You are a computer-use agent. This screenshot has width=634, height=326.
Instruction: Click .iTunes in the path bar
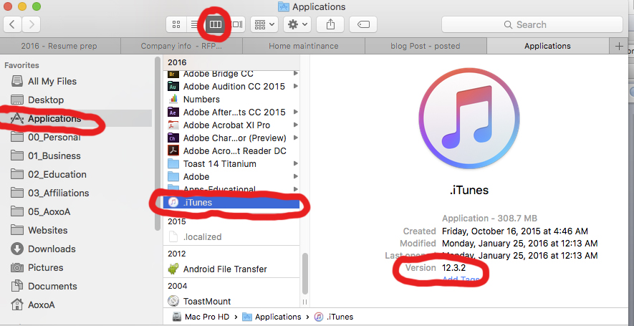334,317
